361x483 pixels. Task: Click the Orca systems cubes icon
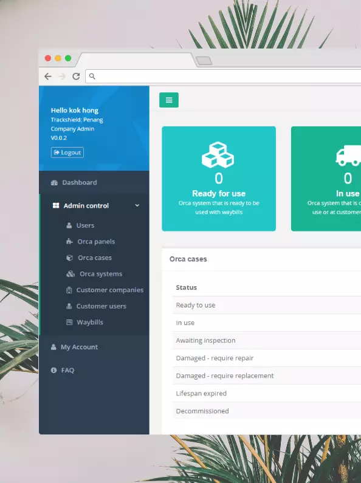(70, 274)
